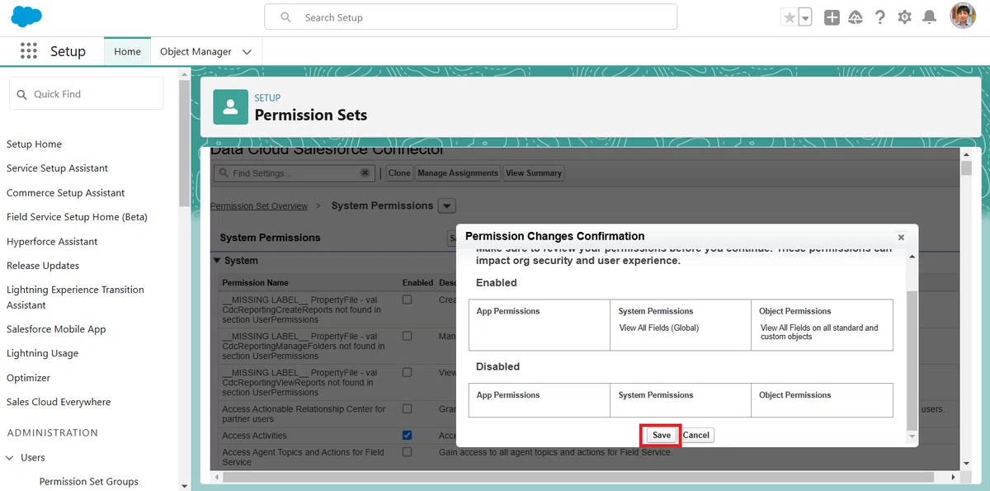Open Salesforce Mobile App setup
This screenshot has width=990, height=491.
[x=56, y=329]
